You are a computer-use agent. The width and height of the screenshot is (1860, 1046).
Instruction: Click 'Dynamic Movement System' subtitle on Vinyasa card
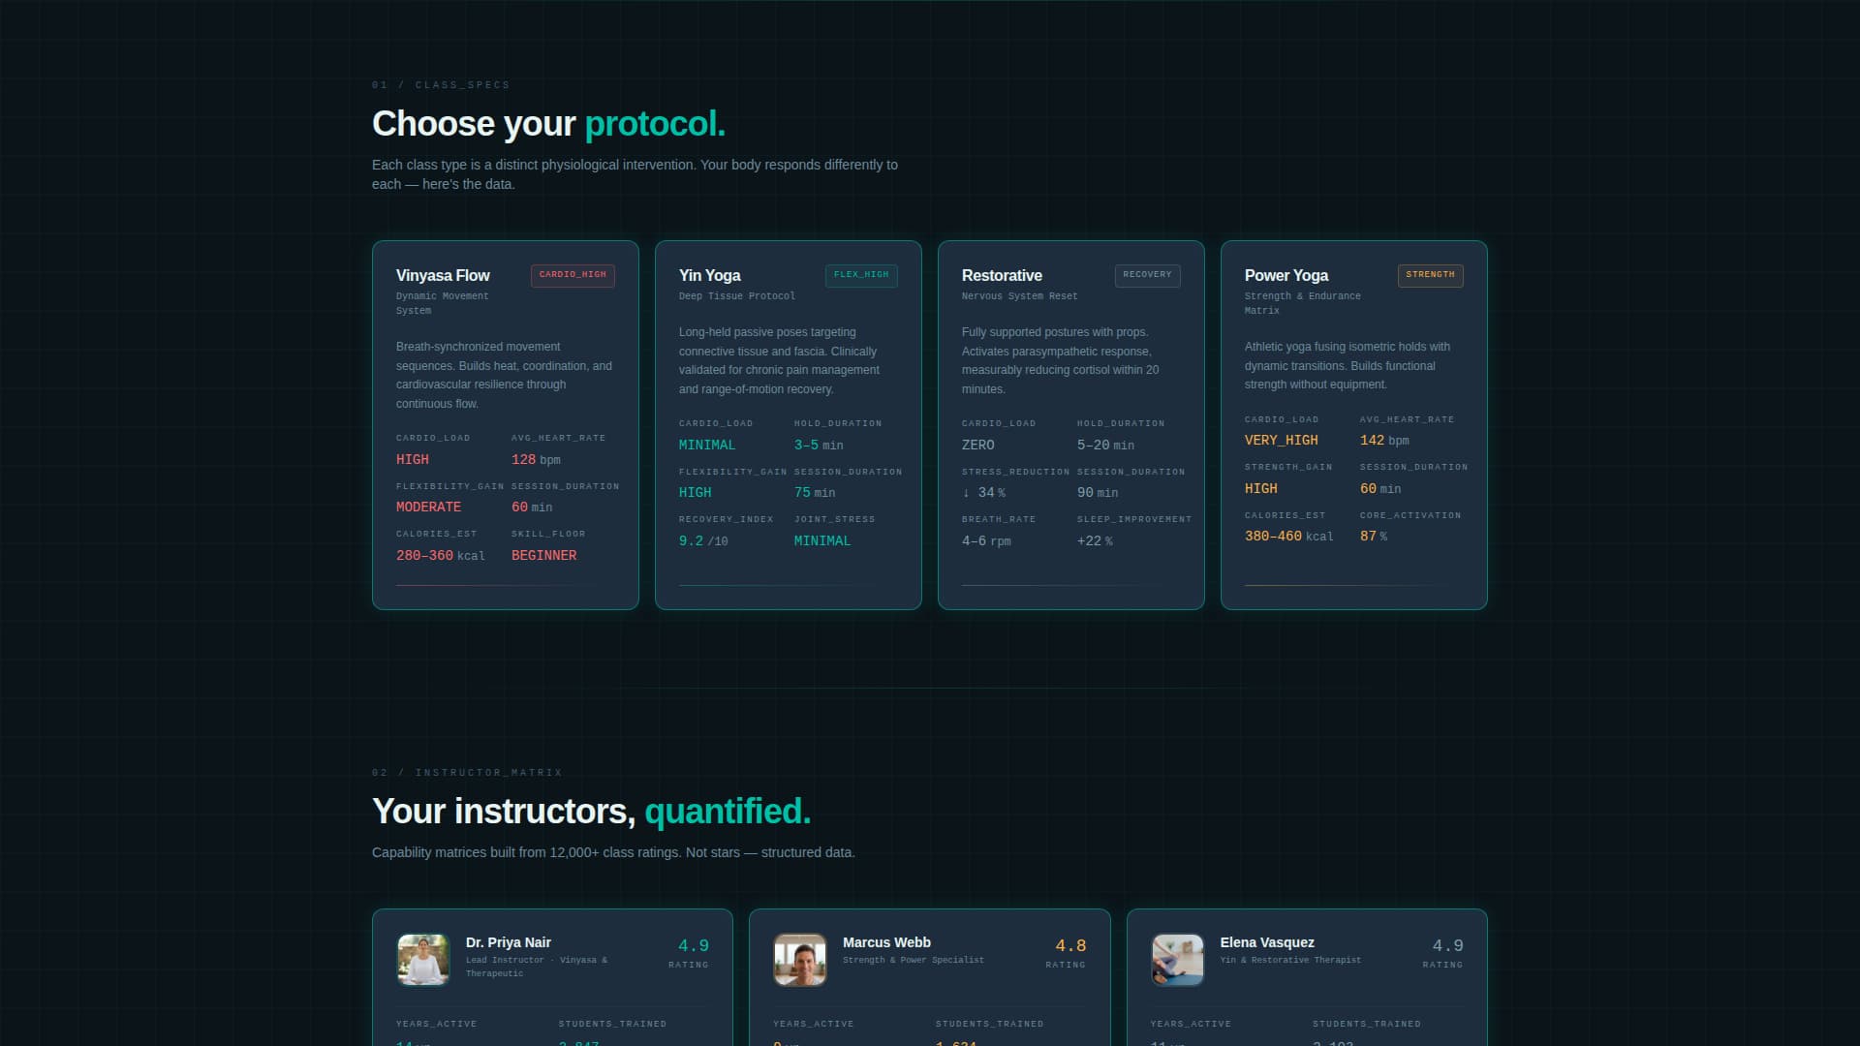coord(442,303)
